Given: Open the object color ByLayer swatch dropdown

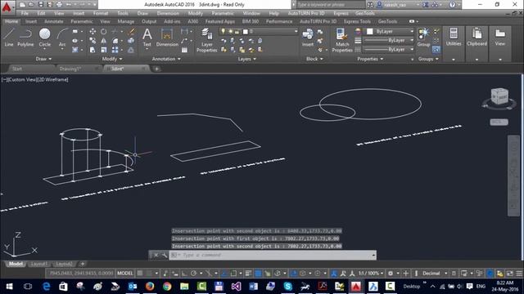Looking at the screenshot, I should (390, 31).
